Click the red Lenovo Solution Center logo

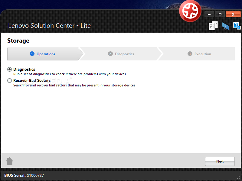point(190,11)
